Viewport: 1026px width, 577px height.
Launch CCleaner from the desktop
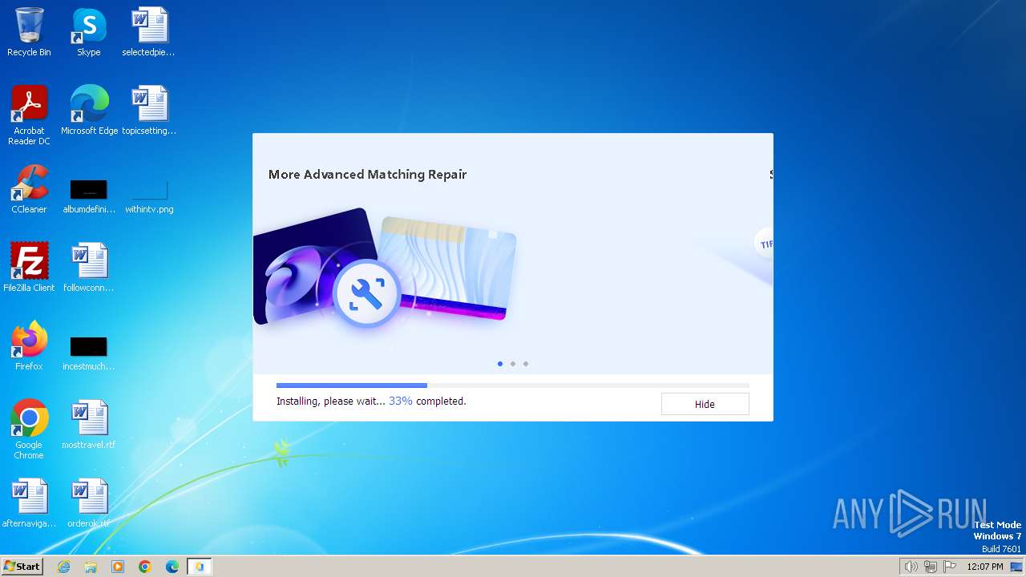(x=29, y=189)
